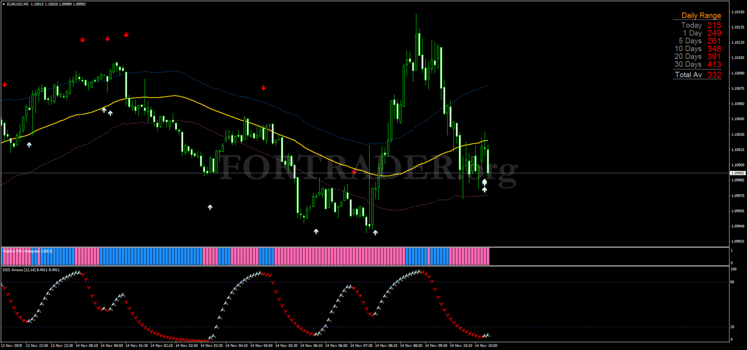Select the white buy arrow below the 05:30 price low

click(316, 232)
